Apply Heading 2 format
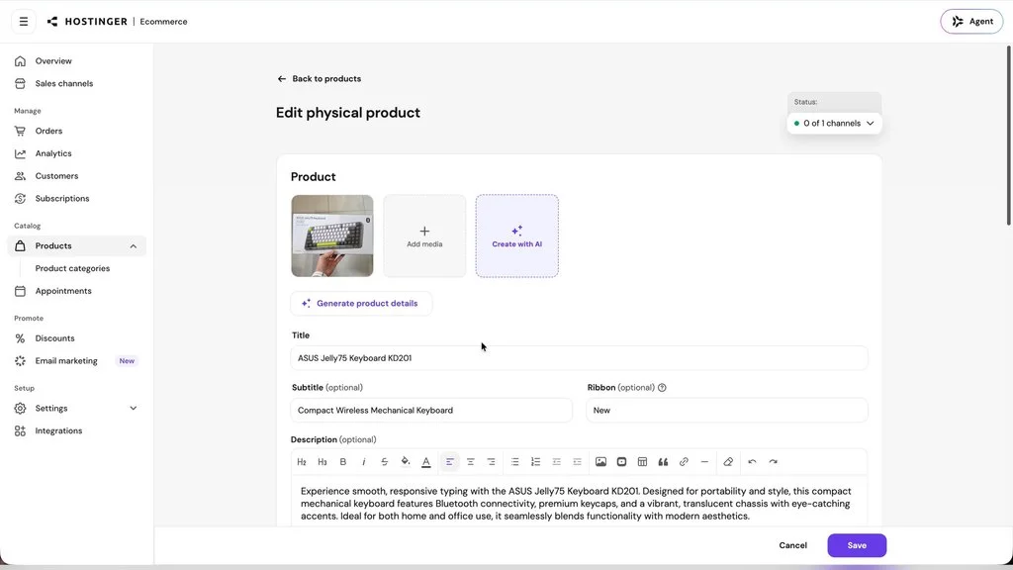The image size is (1013, 570). coord(302,462)
